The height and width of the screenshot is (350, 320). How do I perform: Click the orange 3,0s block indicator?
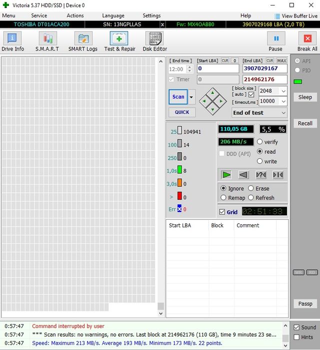(179, 183)
